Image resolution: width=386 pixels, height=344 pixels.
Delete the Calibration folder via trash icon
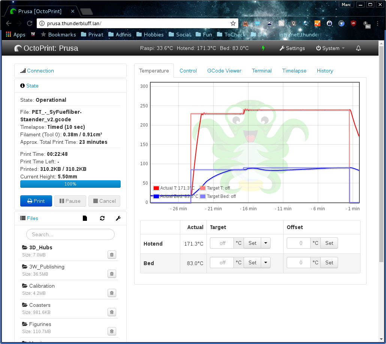pos(111,293)
